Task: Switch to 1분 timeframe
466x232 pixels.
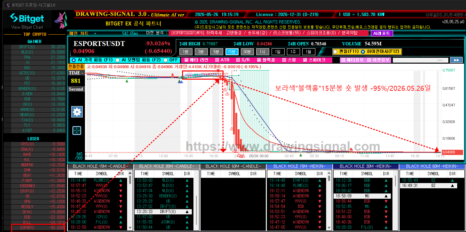Action: click(x=186, y=52)
